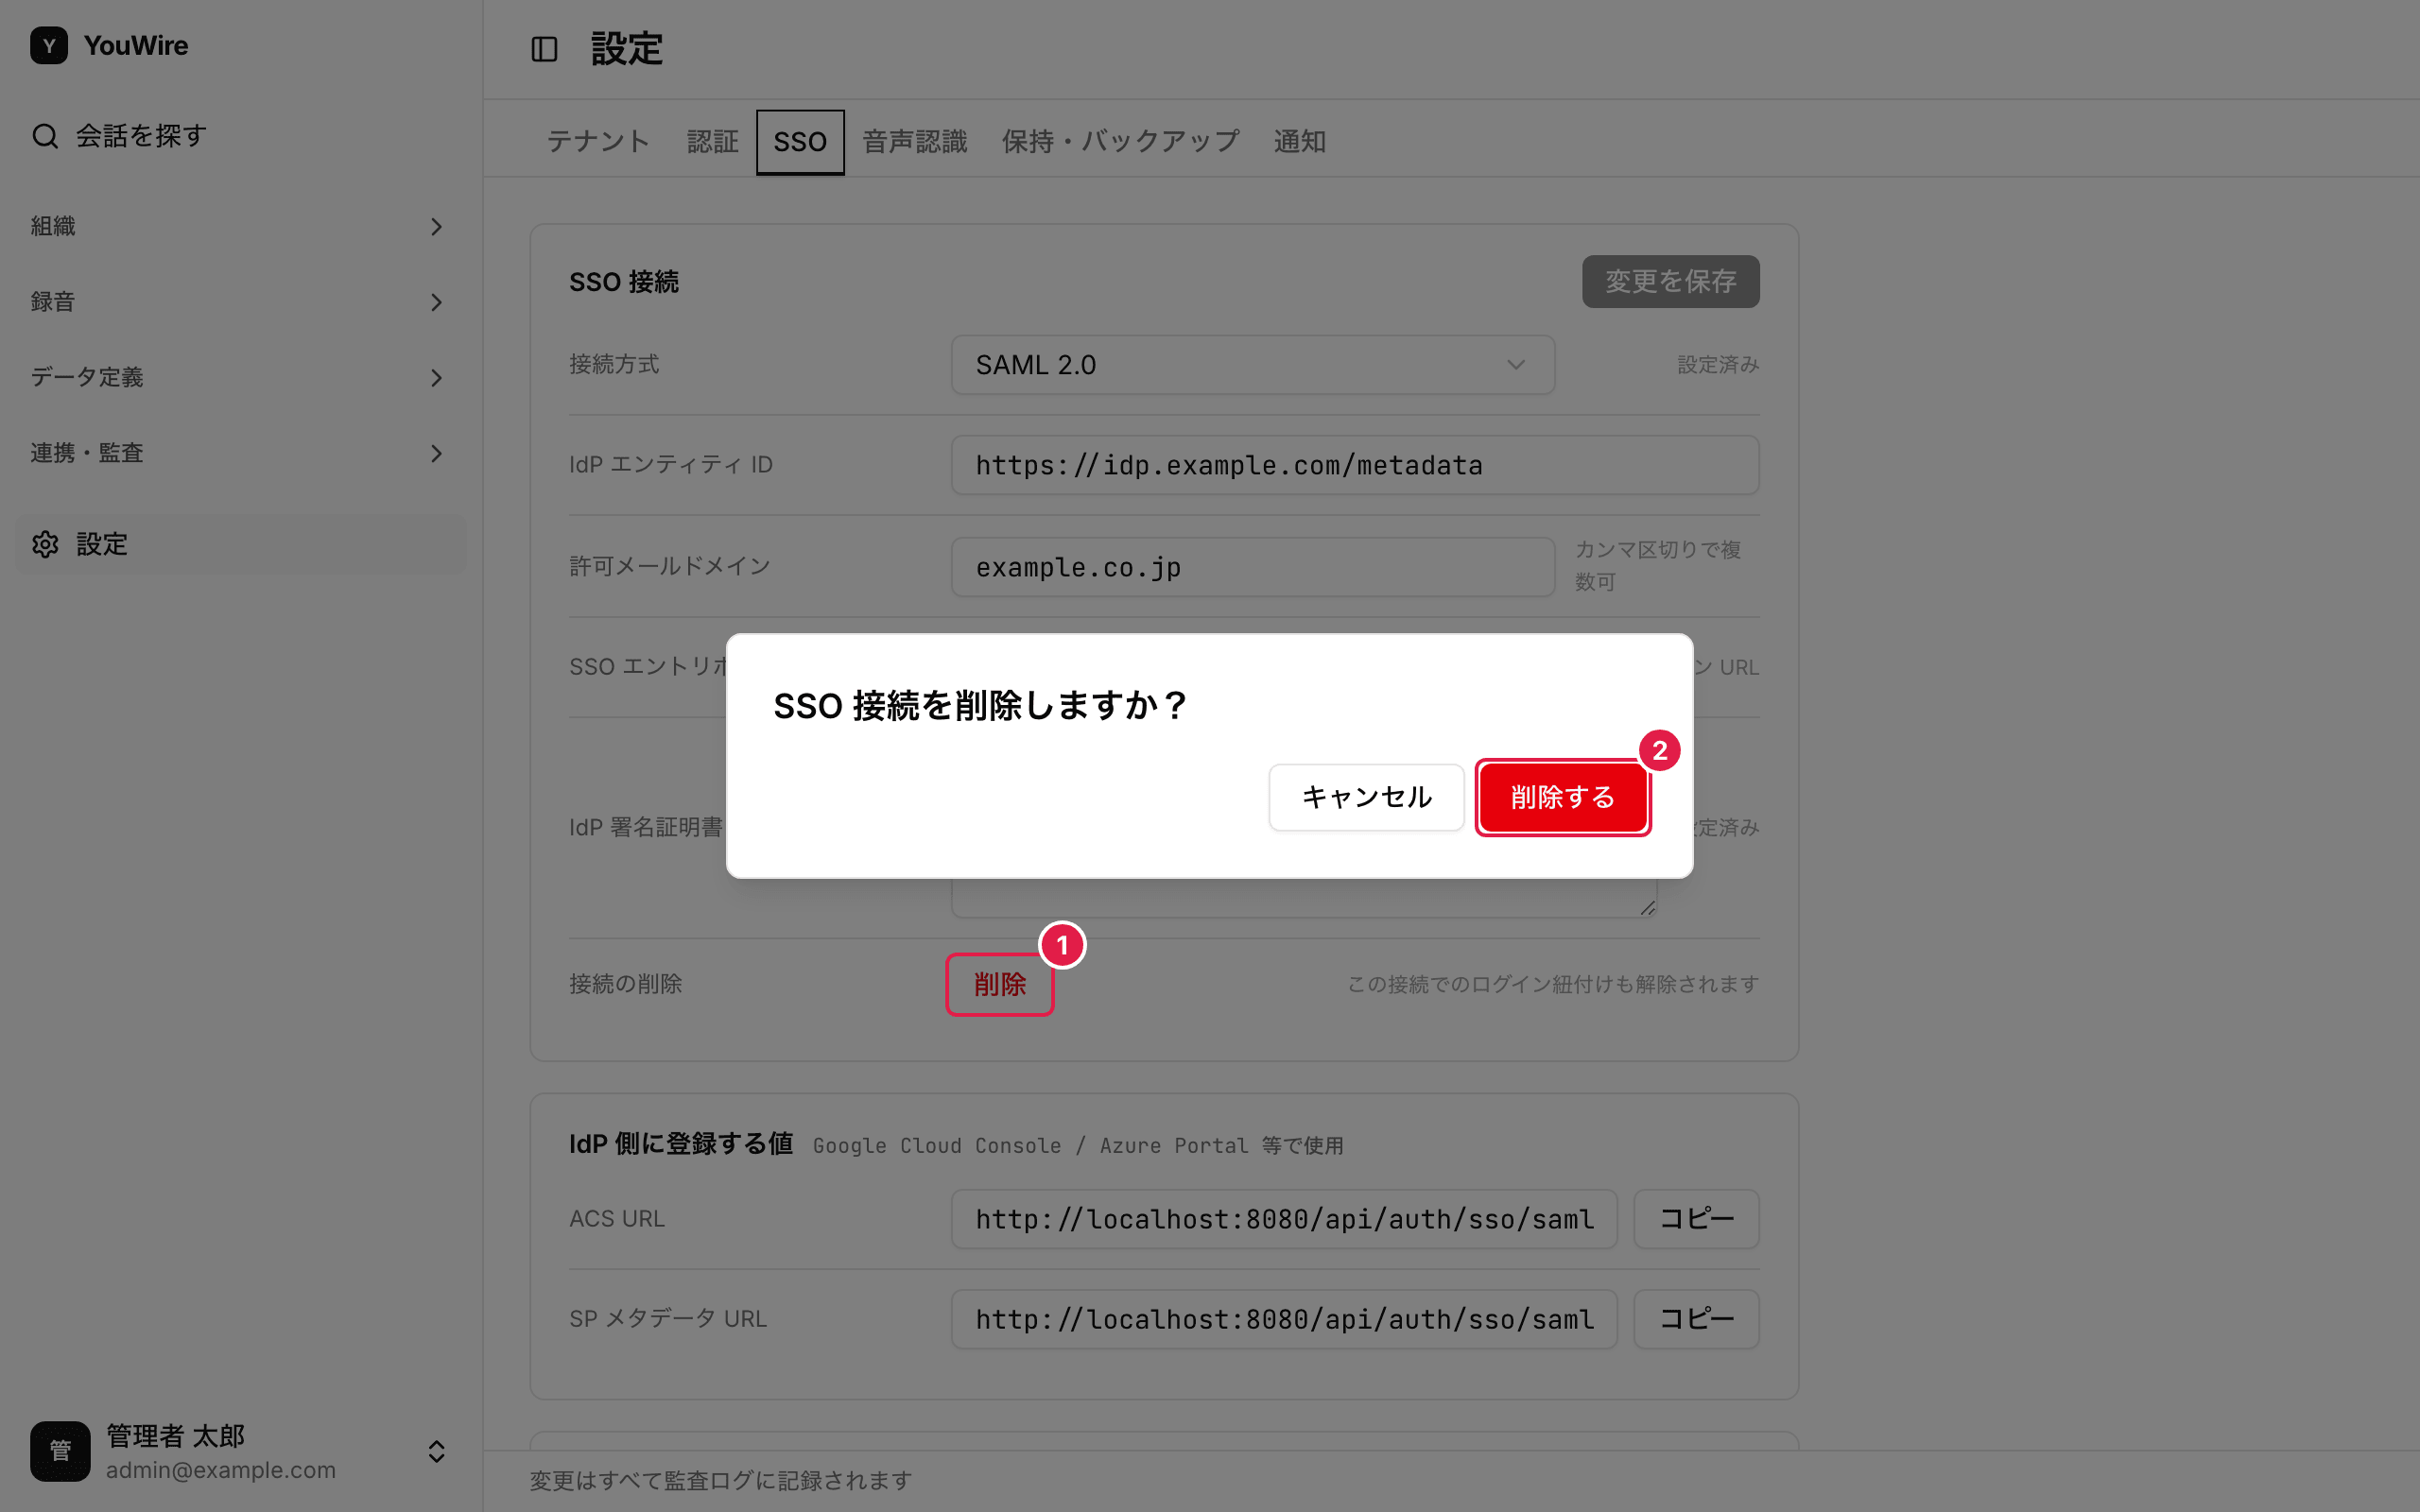Click the 設定 page title

pos(627,49)
